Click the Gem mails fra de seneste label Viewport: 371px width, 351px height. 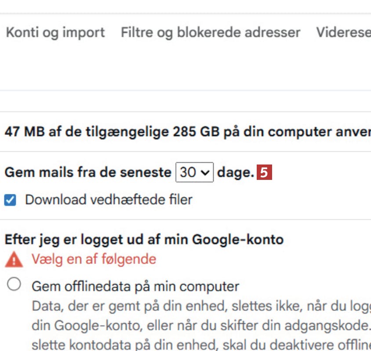87,172
